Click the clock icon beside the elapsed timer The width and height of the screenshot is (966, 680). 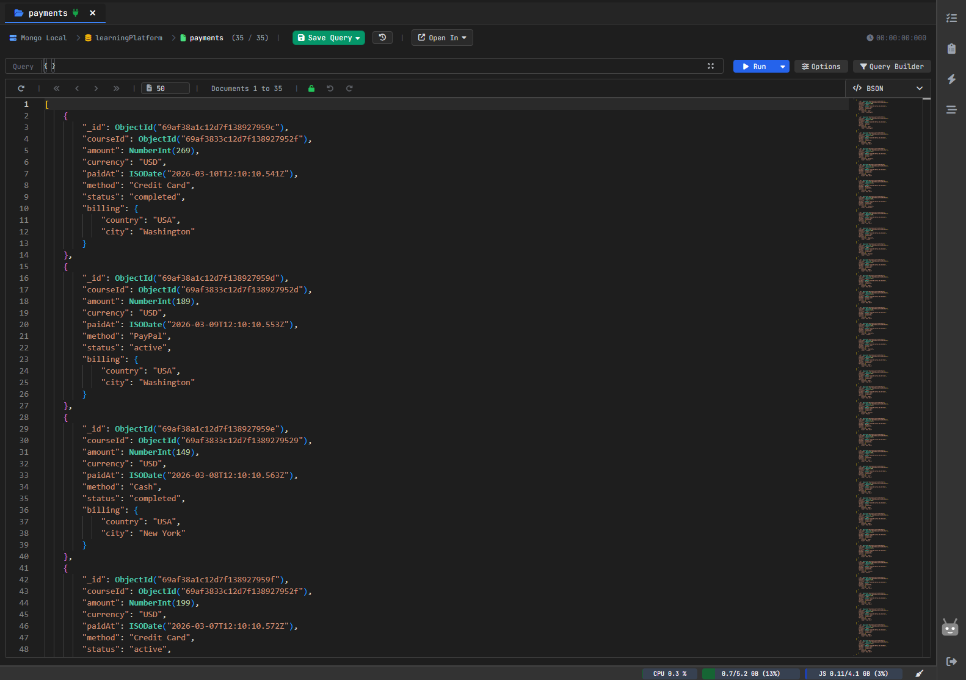click(x=870, y=38)
